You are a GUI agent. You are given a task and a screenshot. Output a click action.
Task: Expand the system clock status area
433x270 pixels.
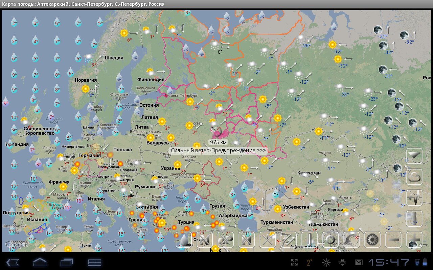pos(389,262)
